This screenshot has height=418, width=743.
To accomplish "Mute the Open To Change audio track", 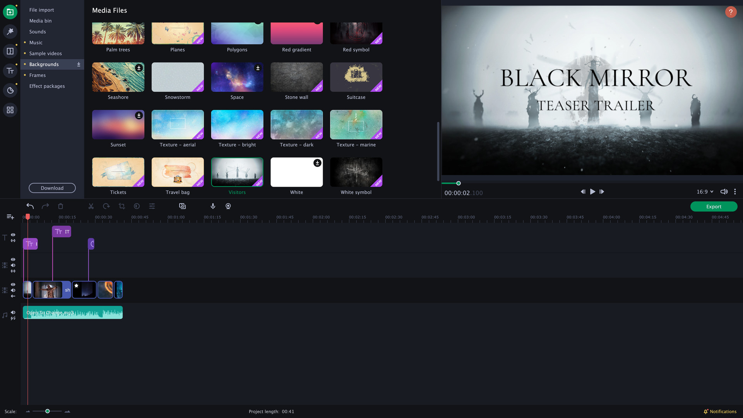I will (13, 313).
